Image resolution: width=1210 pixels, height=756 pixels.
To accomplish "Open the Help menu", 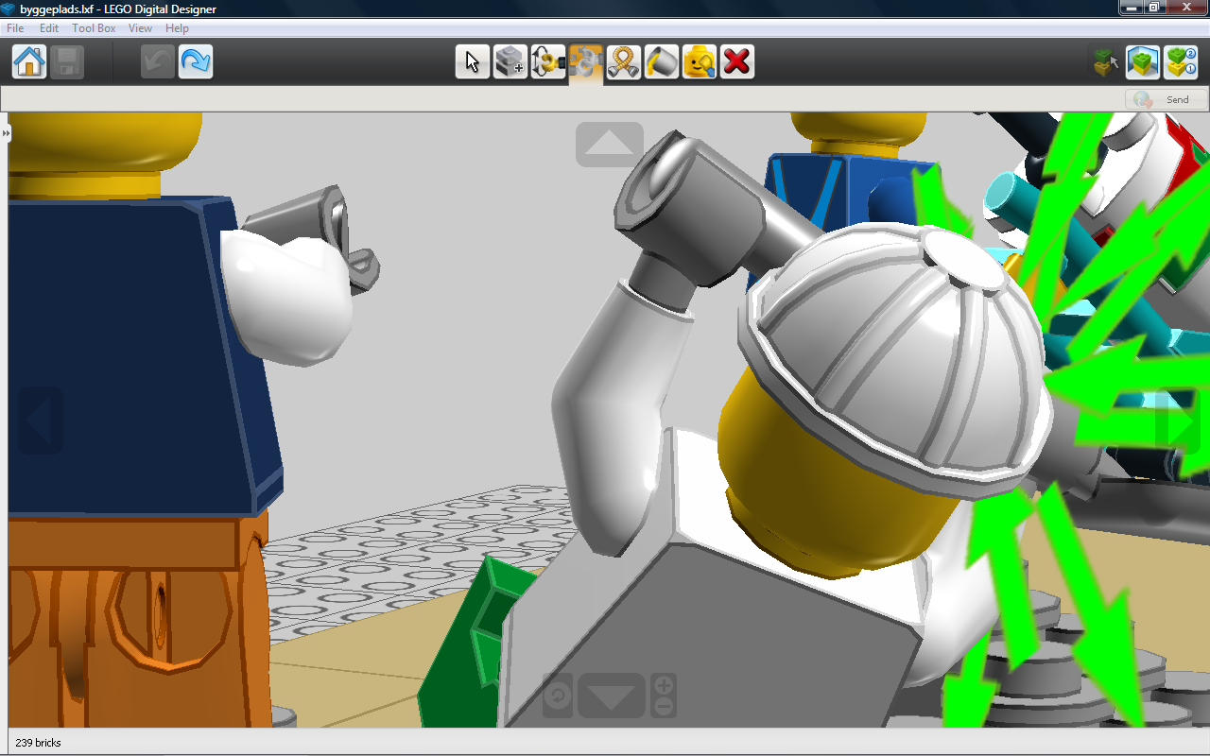I will pos(177,28).
